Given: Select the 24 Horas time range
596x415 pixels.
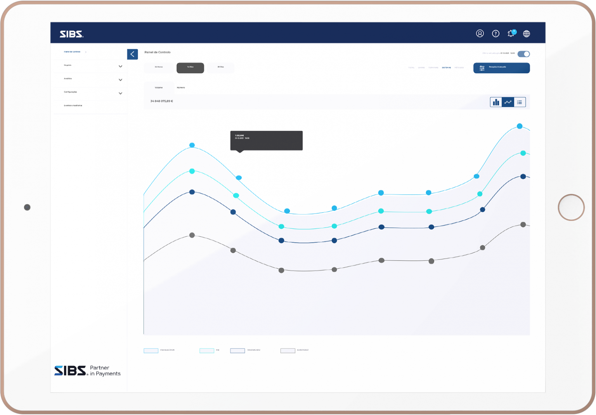Looking at the screenshot, I should 159,68.
